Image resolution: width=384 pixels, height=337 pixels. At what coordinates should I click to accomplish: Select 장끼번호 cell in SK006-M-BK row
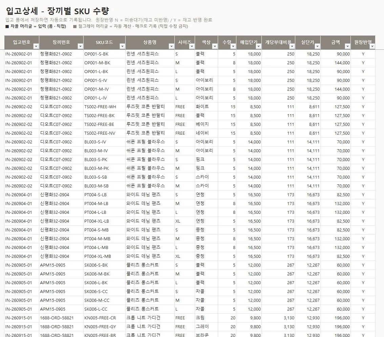(61, 274)
